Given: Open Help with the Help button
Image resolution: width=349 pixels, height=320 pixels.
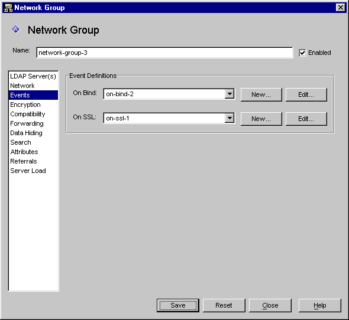Looking at the screenshot, I should point(320,305).
